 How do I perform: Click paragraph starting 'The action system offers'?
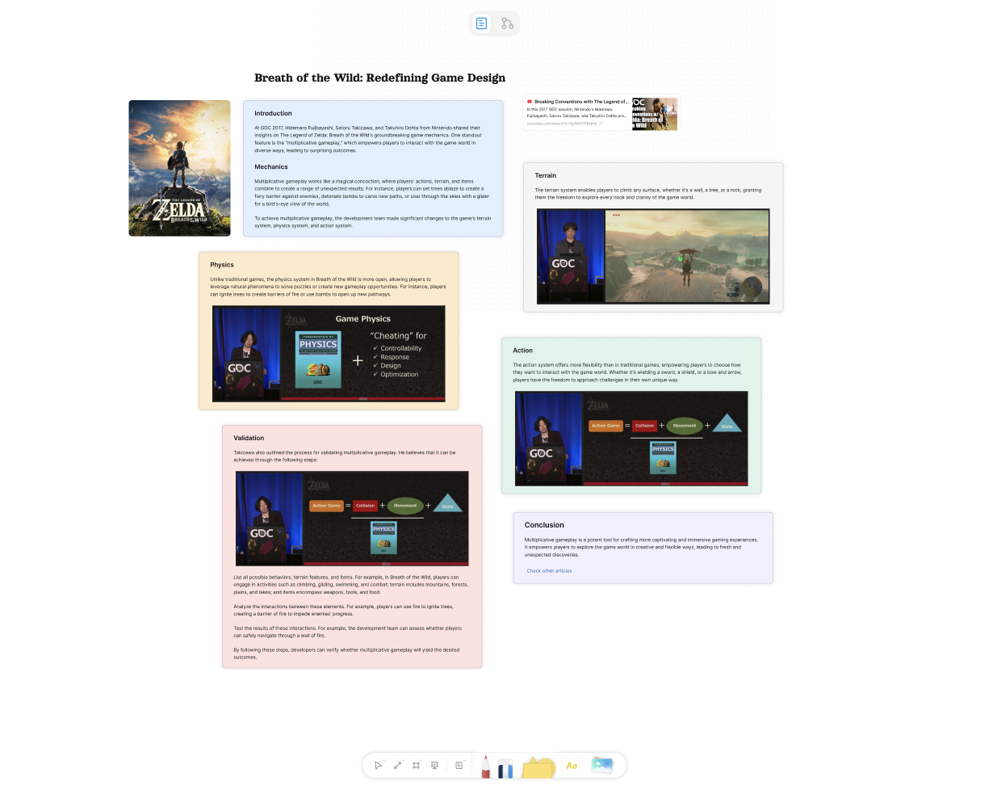click(626, 372)
